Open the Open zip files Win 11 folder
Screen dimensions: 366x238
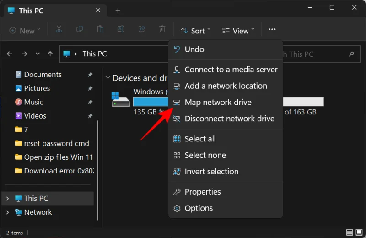(54, 157)
